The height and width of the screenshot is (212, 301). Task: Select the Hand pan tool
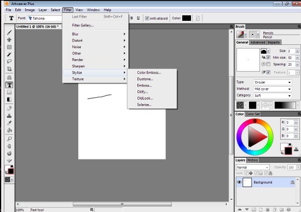9,146
